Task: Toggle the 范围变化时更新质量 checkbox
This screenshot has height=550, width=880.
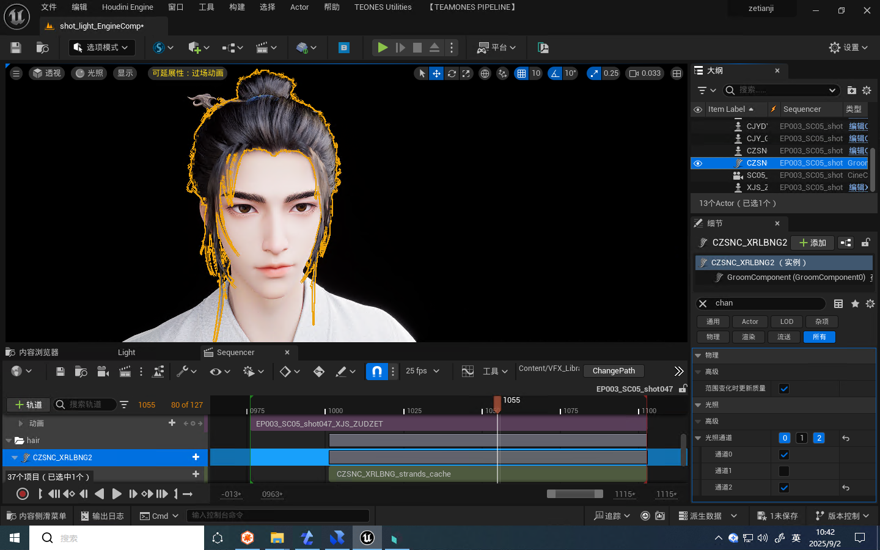Action: [x=784, y=389]
